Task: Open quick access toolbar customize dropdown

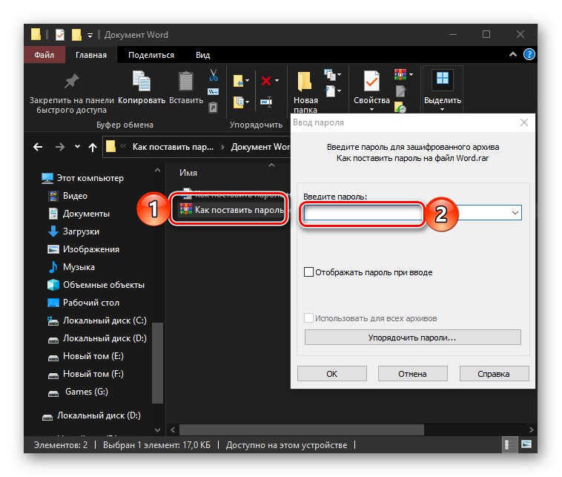Action: 90,35
